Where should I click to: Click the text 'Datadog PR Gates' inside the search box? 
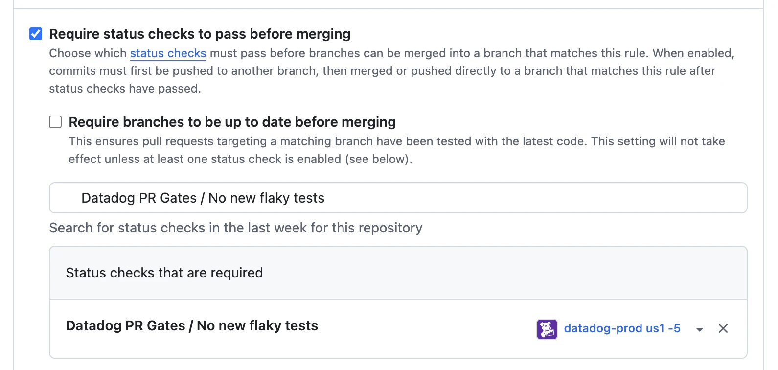tap(138, 198)
